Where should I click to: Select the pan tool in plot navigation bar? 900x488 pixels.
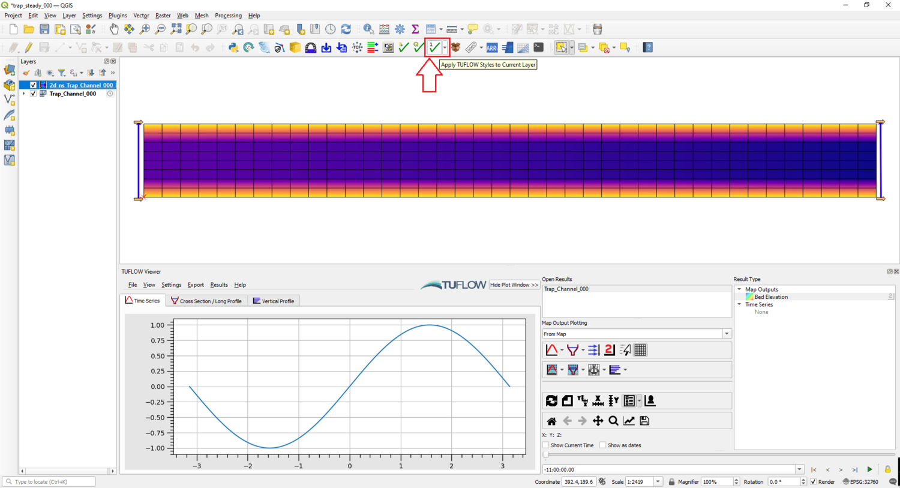click(x=598, y=421)
